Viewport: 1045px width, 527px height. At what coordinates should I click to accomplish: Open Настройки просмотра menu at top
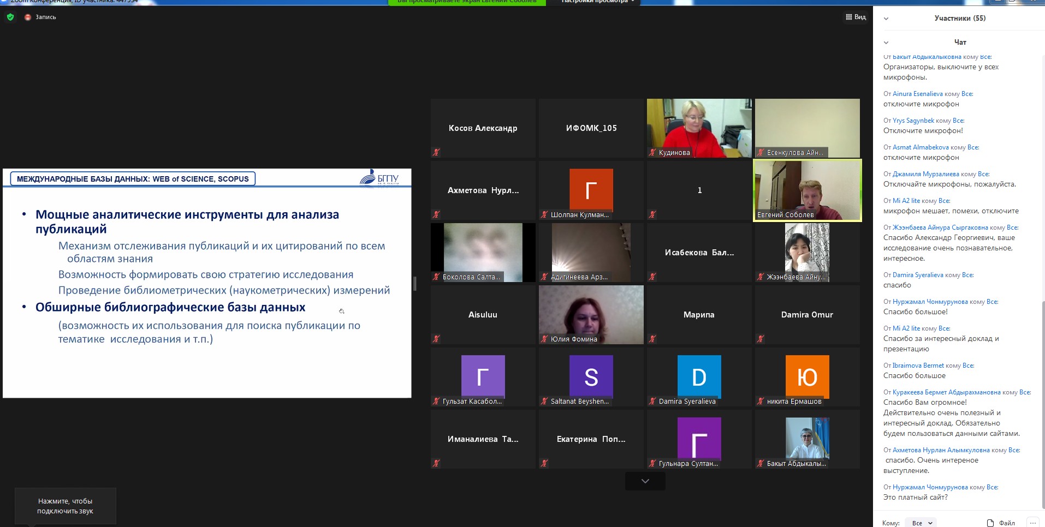pos(597,2)
